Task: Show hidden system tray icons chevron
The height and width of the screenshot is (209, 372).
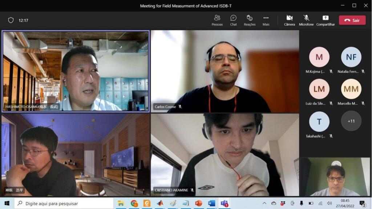Action: pos(264,203)
